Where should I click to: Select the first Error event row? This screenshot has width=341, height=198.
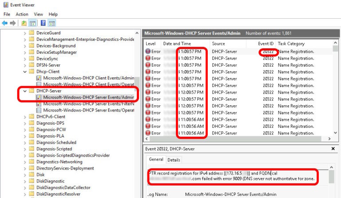click(x=231, y=51)
